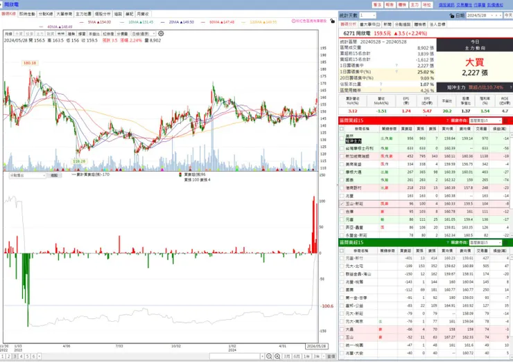Click help icon next to 短沖主力 banner
The width and height of the screenshot is (513, 362).
pos(510,88)
